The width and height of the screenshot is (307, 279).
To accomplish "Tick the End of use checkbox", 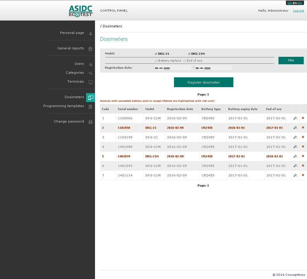I will tap(184, 61).
